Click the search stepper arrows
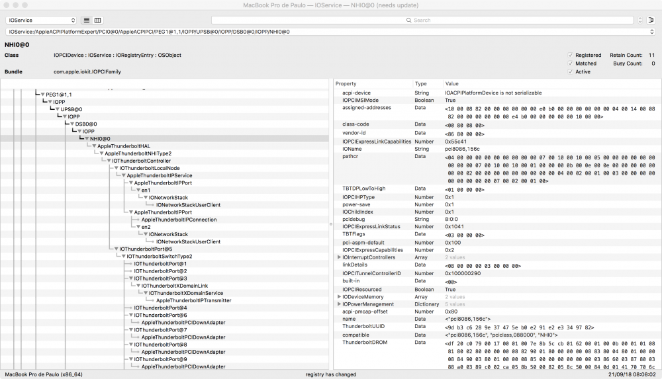The width and height of the screenshot is (662, 379). pyautogui.click(x=640, y=21)
